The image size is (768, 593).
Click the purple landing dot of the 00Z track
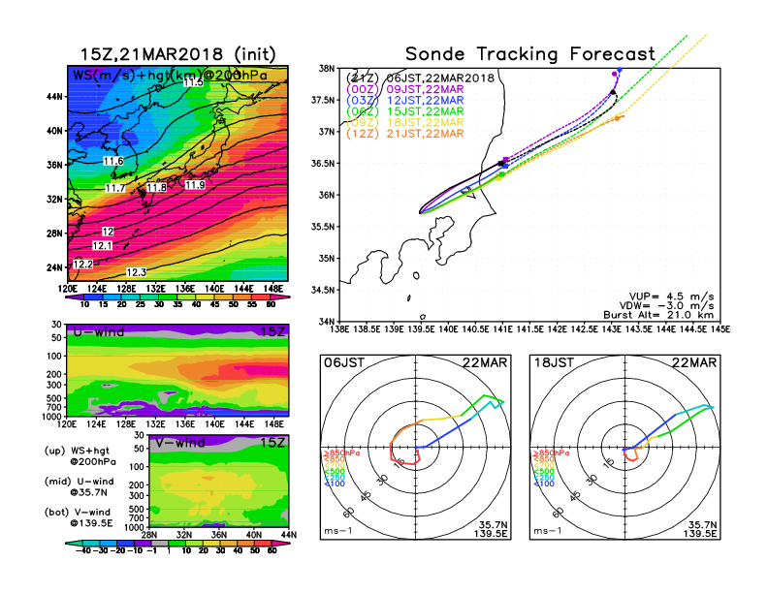[614, 74]
